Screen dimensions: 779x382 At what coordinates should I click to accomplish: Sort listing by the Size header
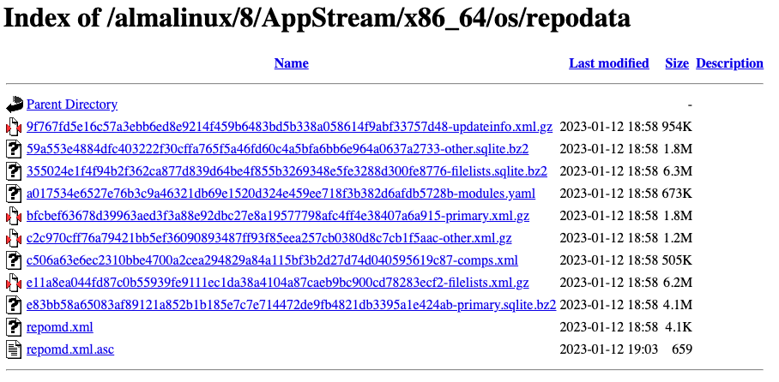677,63
